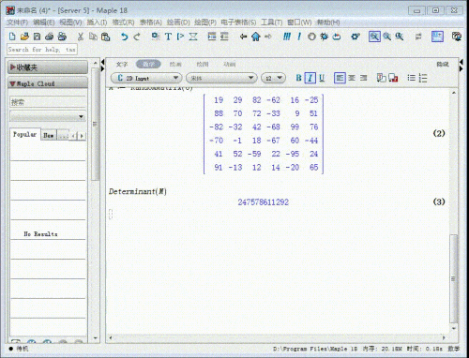Click the Search for help field
This screenshot has width=469, height=358.
point(42,50)
